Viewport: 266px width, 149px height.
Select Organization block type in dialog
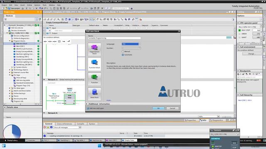click(x=94, y=49)
